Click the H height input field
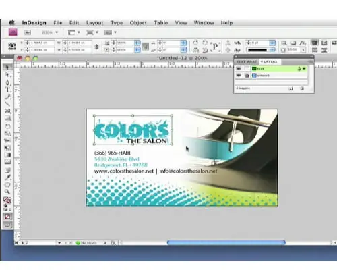The width and height of the screenshot is (337, 270). [x=80, y=49]
